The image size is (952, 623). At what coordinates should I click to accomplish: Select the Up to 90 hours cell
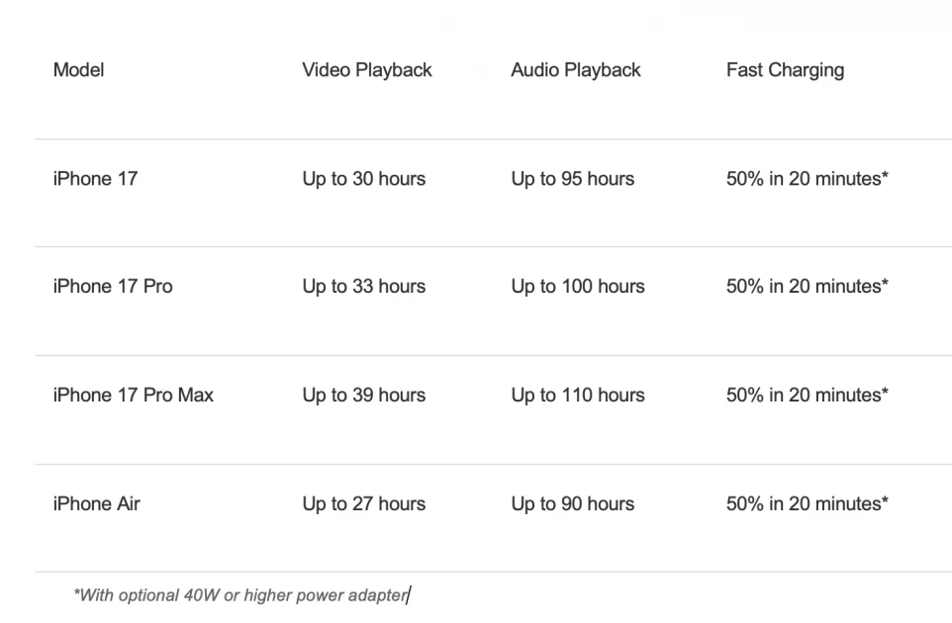pyautogui.click(x=573, y=504)
